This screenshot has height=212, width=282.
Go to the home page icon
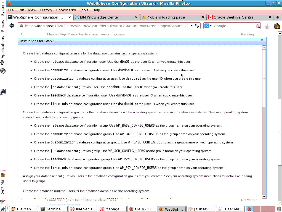pyautogui.click(x=277, y=26)
